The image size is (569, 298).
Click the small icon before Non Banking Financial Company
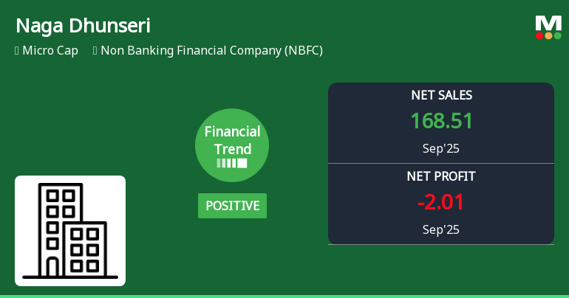tap(95, 51)
